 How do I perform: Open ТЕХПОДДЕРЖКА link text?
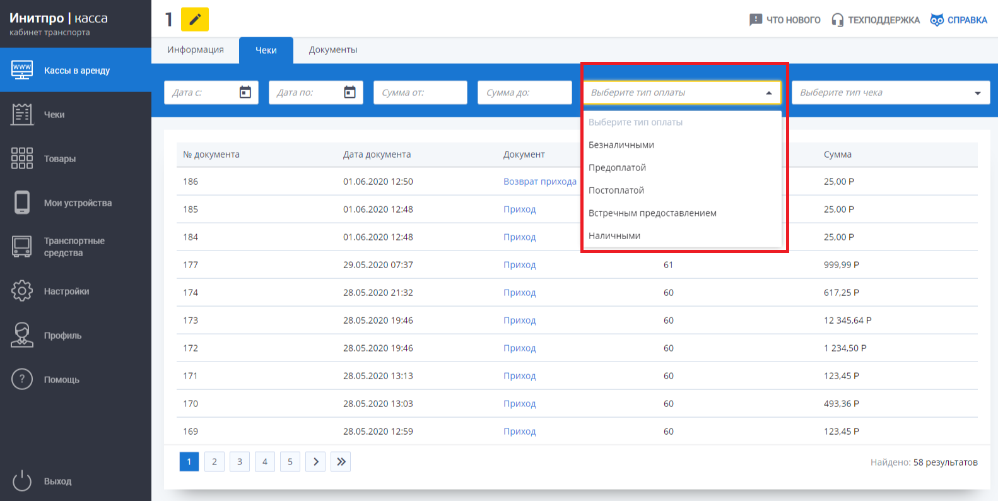click(884, 20)
